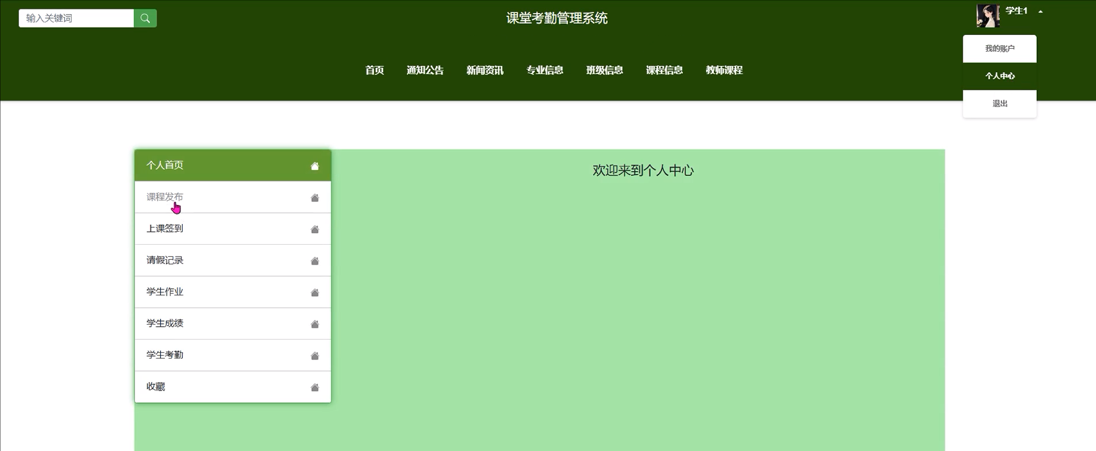Select 个人中心 in the user dropdown
The width and height of the screenshot is (1096, 451).
[999, 76]
